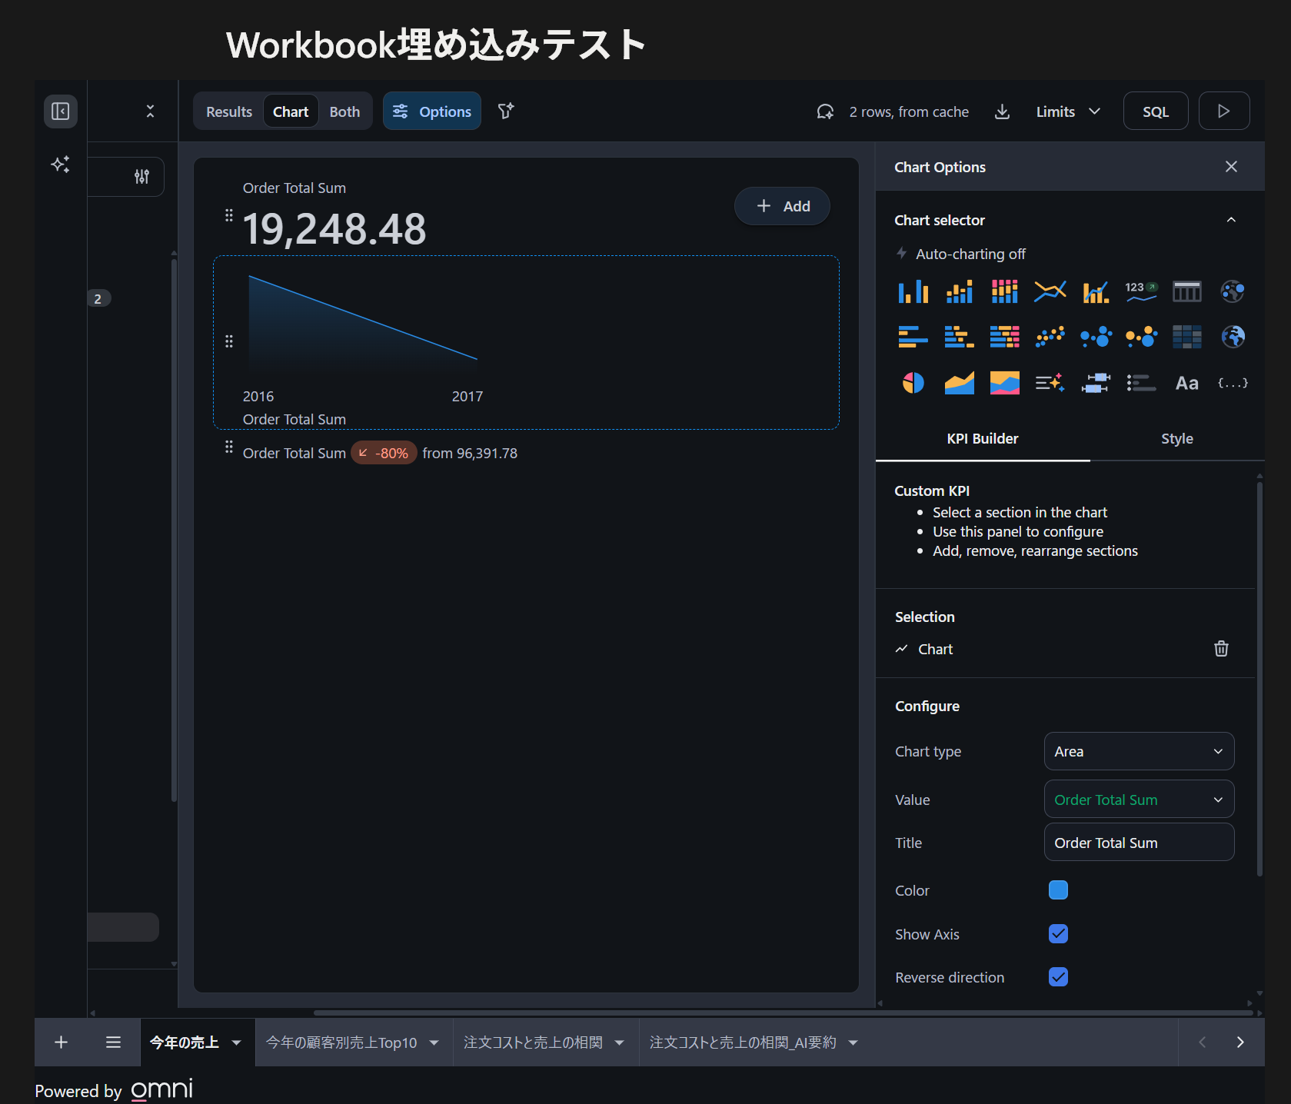Switch to the Results view tab

229,111
